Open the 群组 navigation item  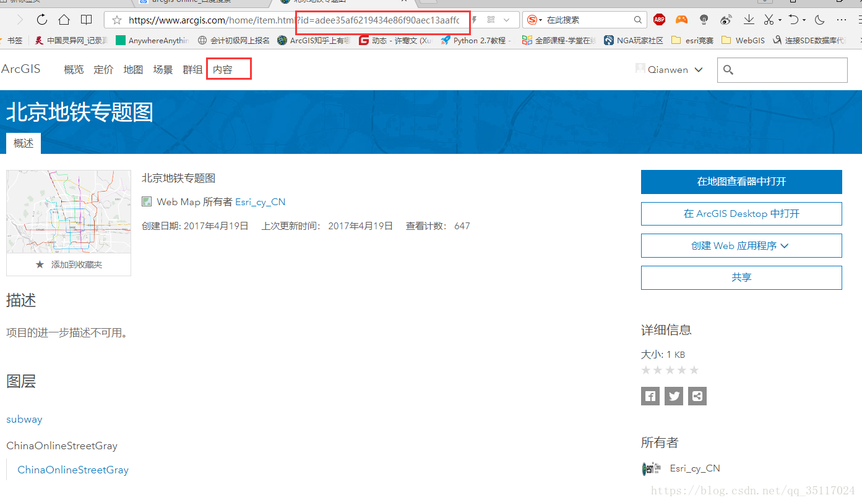pyautogui.click(x=192, y=70)
